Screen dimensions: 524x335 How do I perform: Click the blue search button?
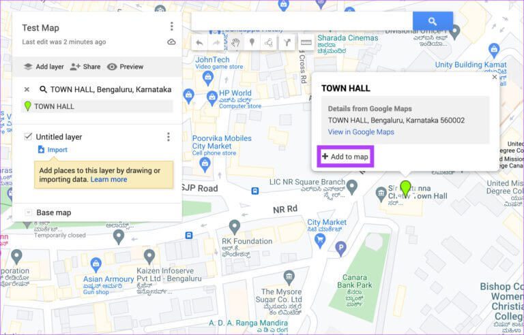[x=433, y=21]
